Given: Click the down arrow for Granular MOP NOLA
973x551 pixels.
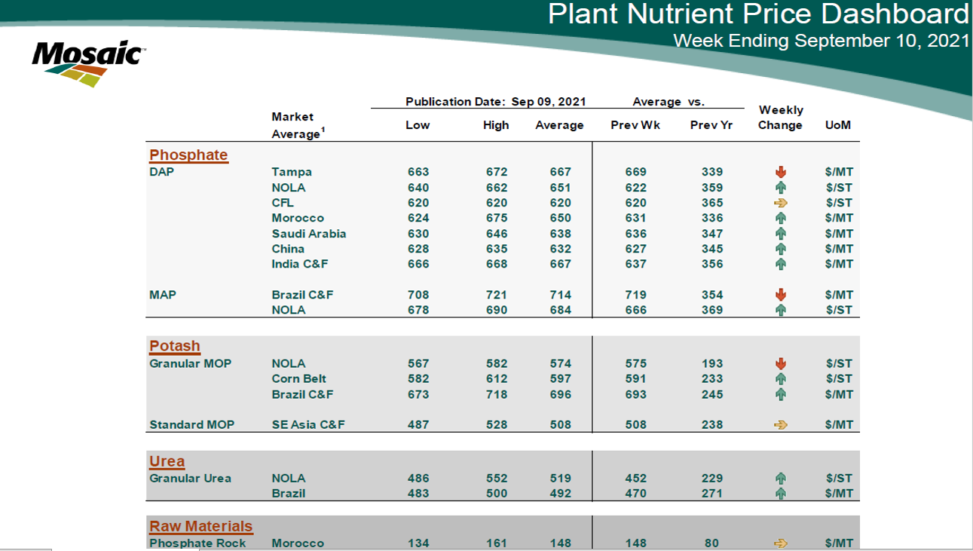Looking at the screenshot, I should (x=780, y=363).
